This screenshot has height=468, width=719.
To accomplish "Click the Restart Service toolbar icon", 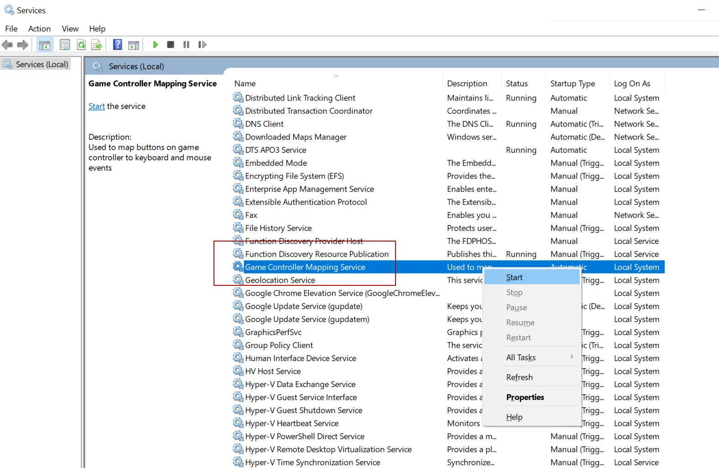I will [202, 45].
